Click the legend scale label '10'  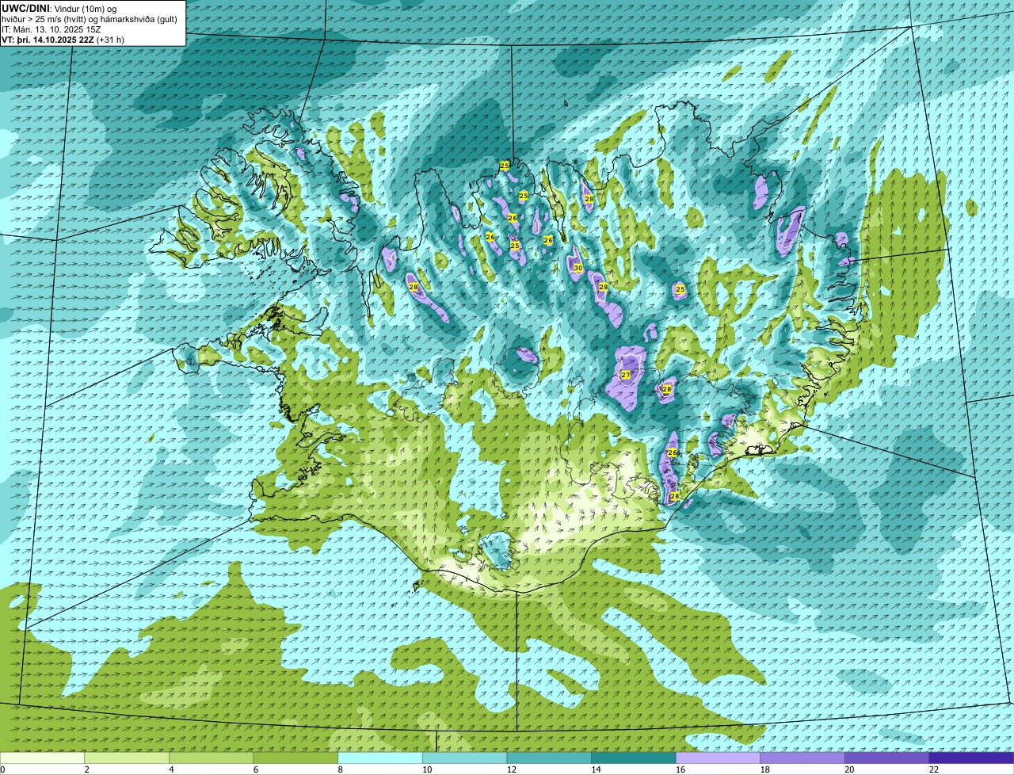click(x=427, y=769)
